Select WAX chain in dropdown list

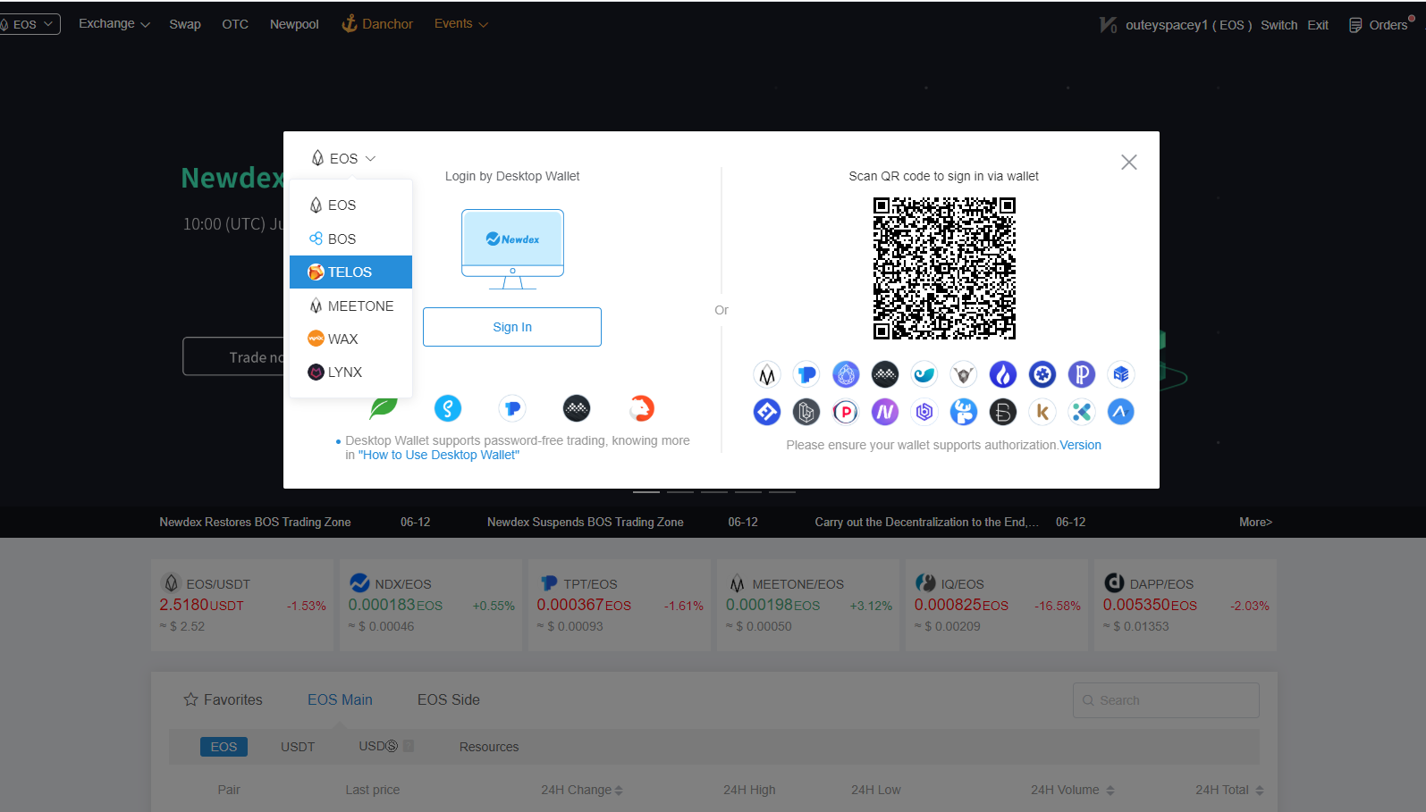(350, 339)
